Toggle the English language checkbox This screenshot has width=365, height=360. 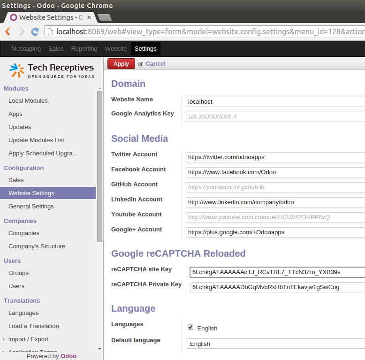pos(190,327)
